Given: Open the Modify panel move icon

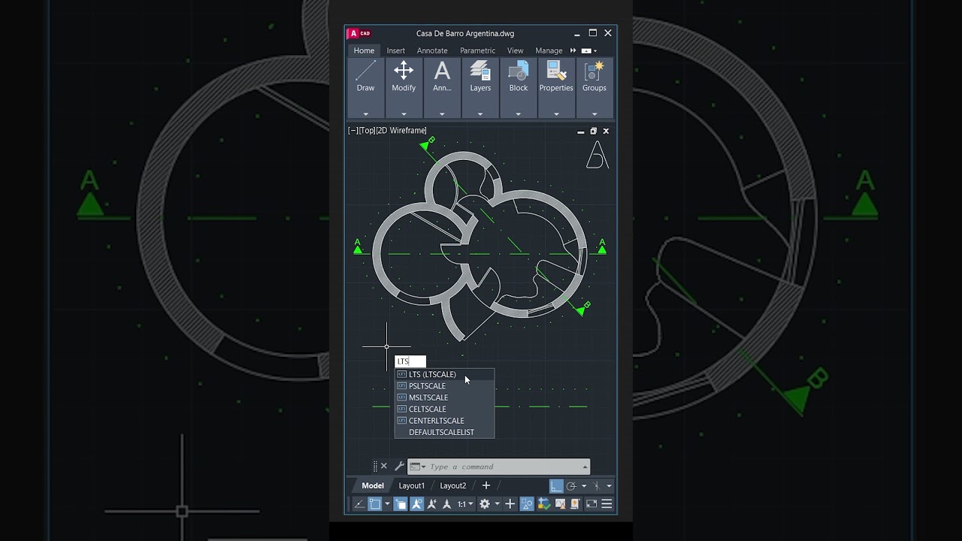Looking at the screenshot, I should 404,71.
